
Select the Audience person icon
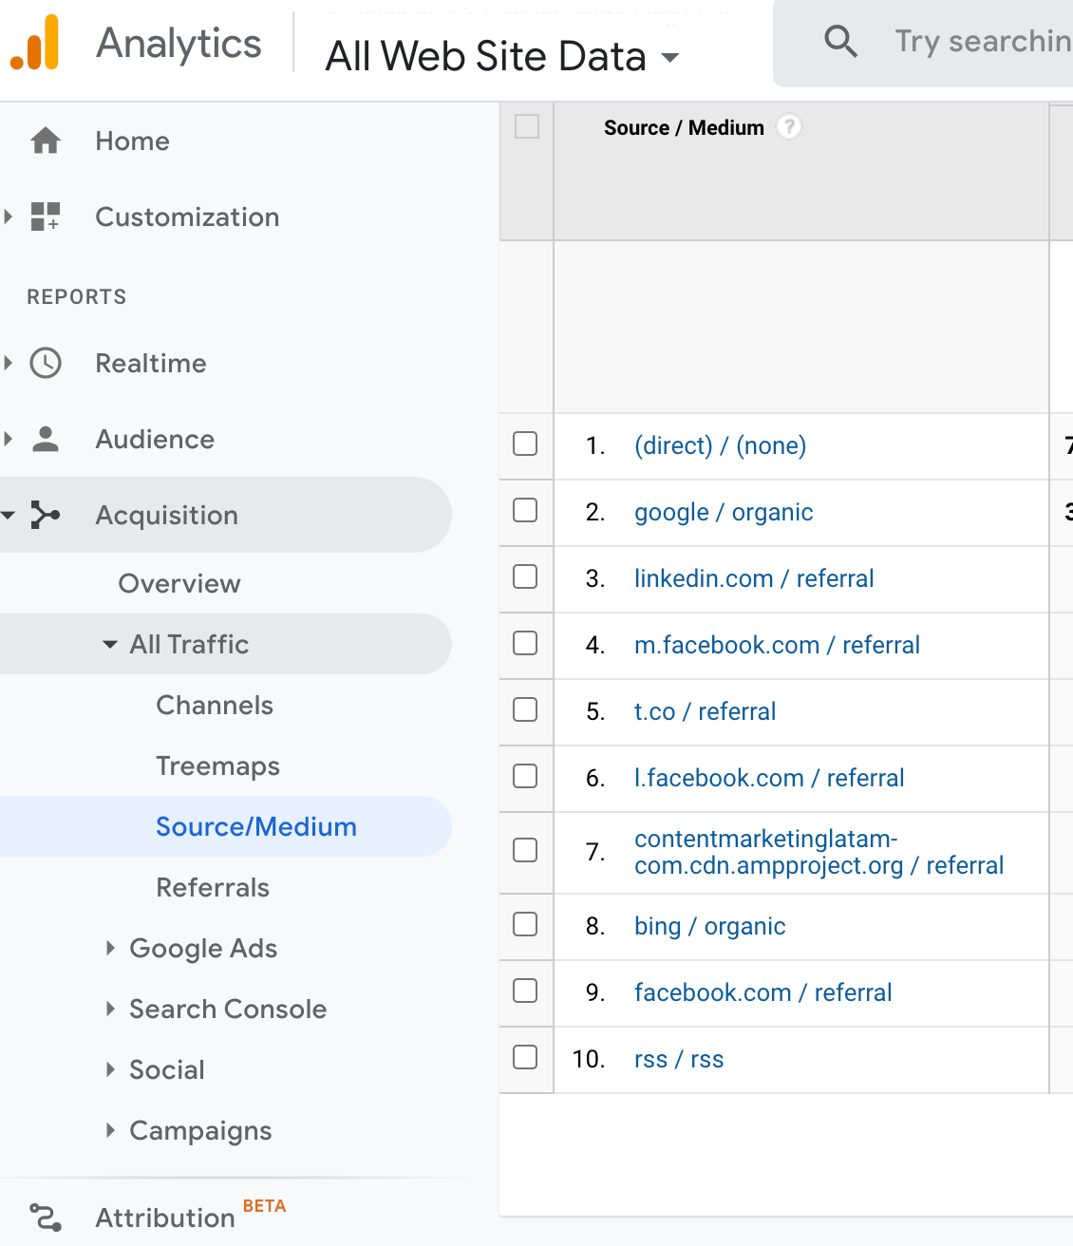point(45,439)
